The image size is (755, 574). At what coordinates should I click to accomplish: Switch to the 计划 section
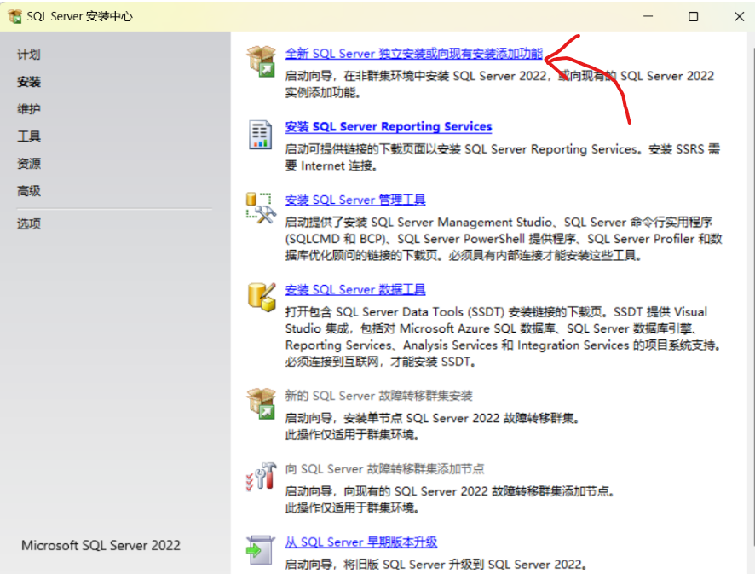coord(31,55)
